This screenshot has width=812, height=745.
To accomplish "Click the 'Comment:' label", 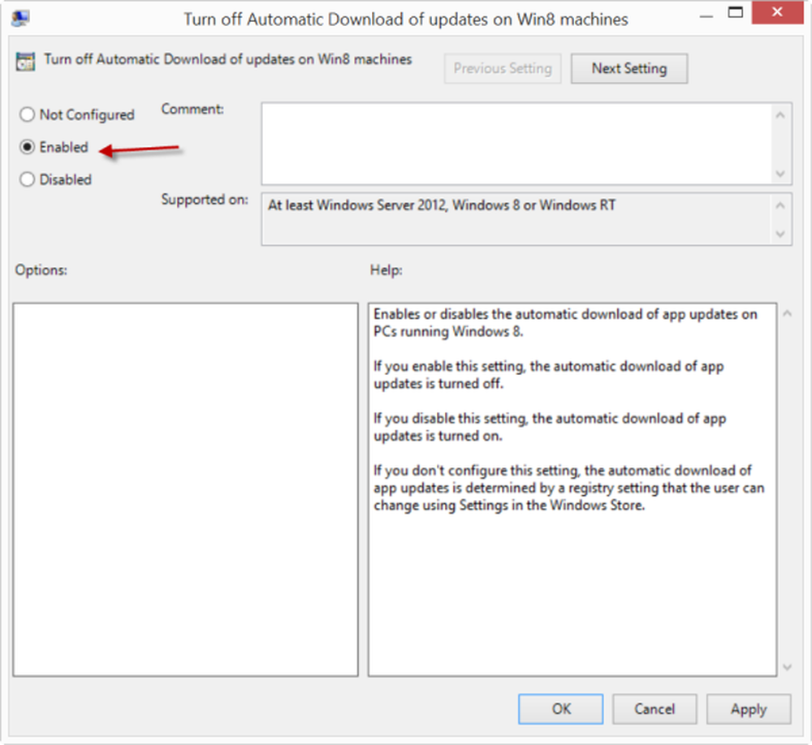I will pos(192,110).
